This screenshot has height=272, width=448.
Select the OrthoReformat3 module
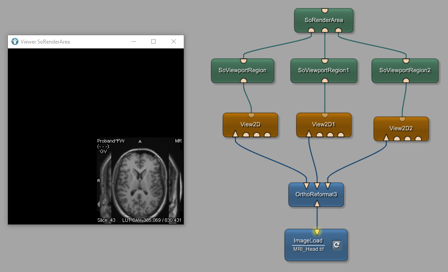[x=316, y=194]
